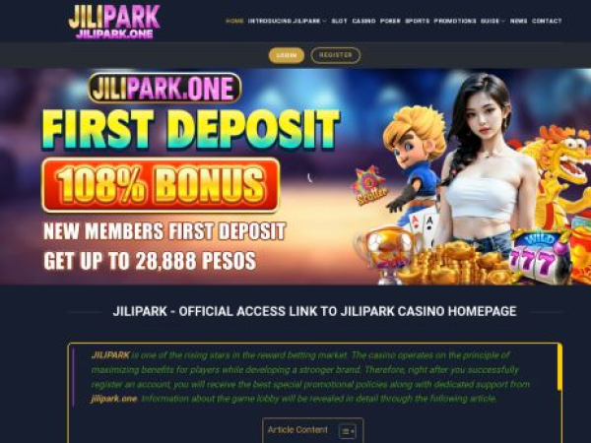
Task: Click the JILIPARK logo in the header
Action: [x=114, y=22]
